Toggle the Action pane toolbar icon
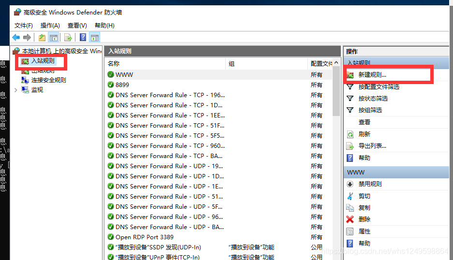Screen dimensions: 453x260 point(95,38)
